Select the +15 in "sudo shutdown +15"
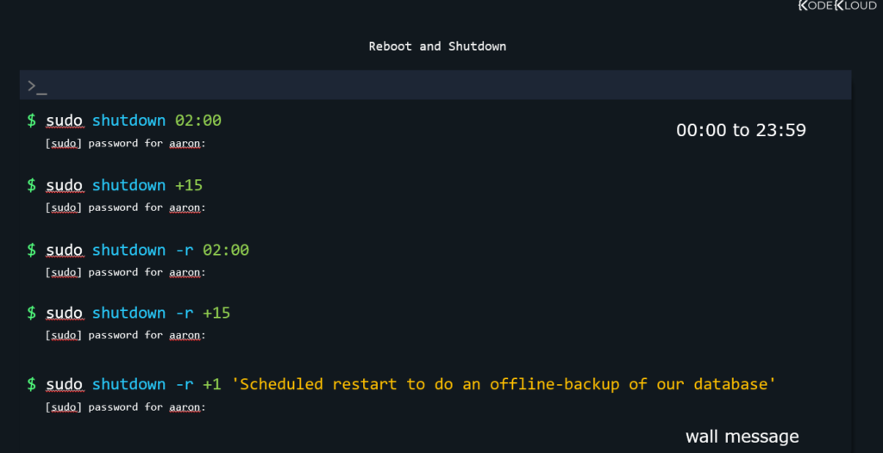 189,185
